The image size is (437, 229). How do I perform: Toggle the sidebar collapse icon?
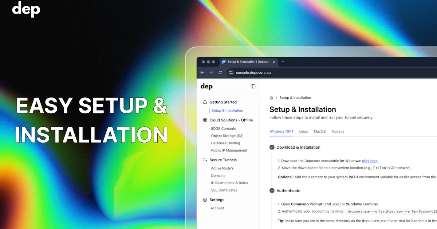253,87
